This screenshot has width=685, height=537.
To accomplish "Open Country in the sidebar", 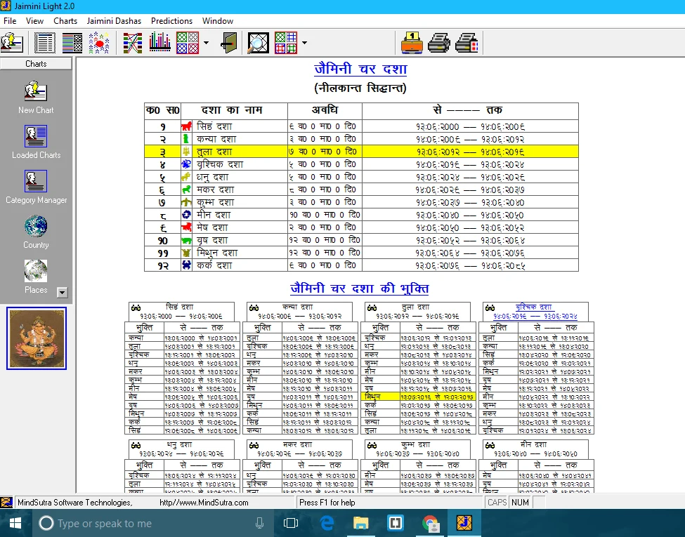I will (36, 232).
